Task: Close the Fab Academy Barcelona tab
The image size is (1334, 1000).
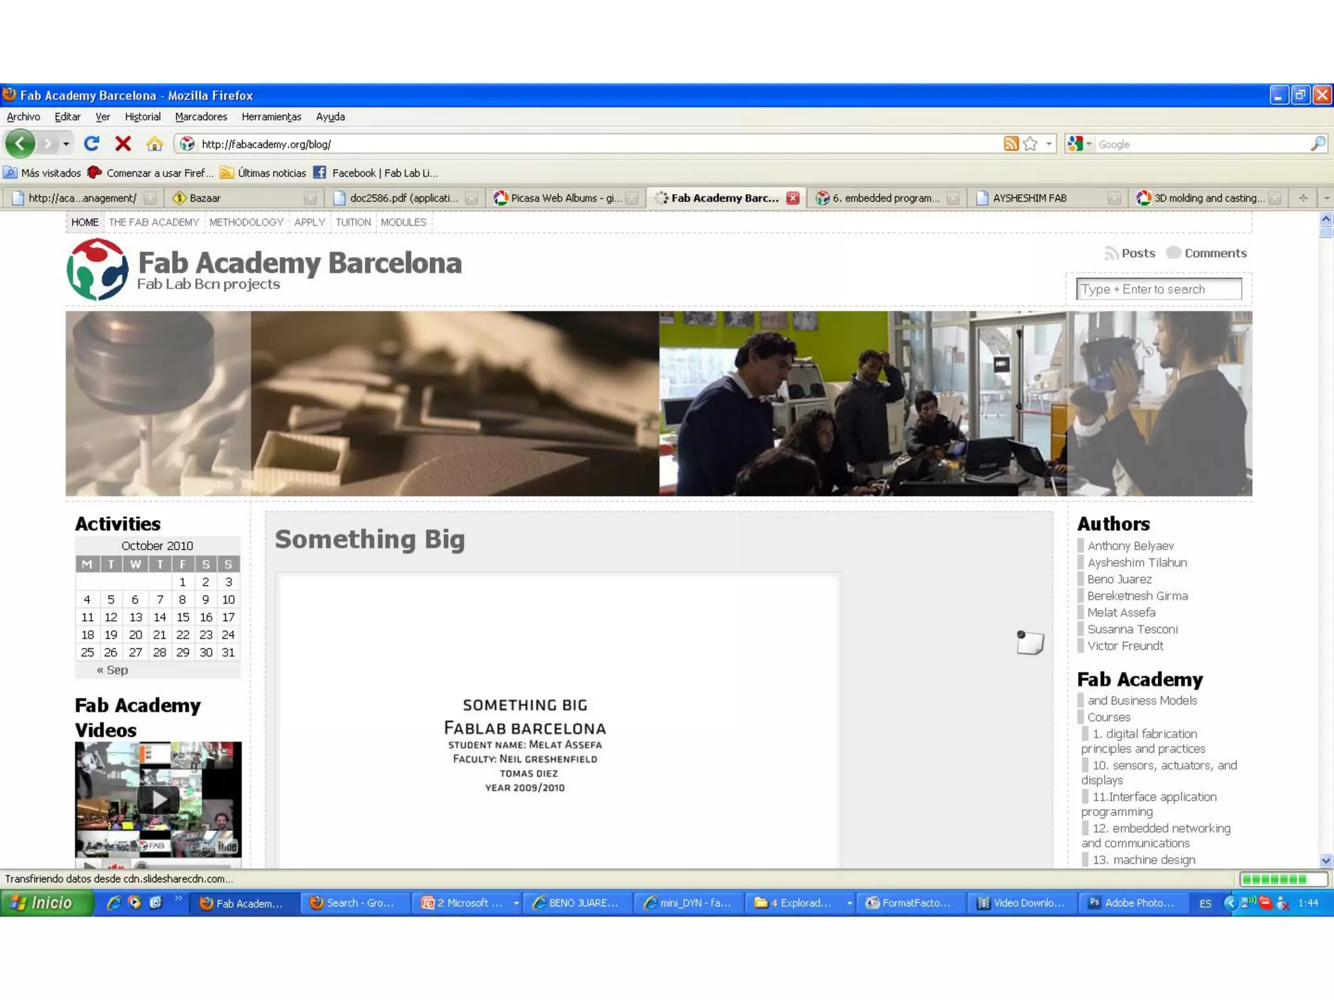Action: (x=793, y=198)
